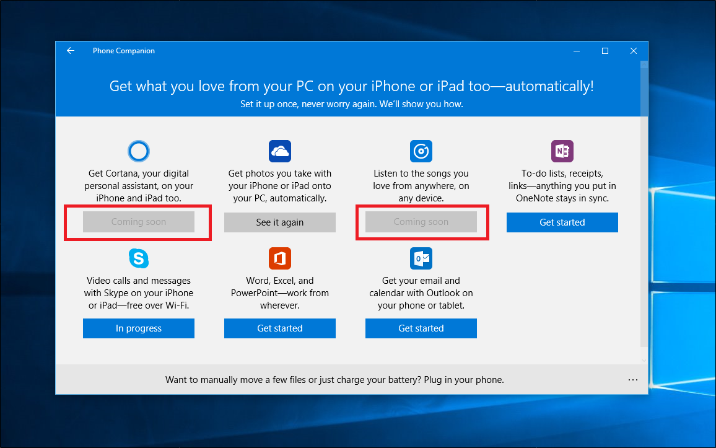The height and width of the screenshot is (448, 716).
Task: Click the Office icon
Action: pos(280,258)
